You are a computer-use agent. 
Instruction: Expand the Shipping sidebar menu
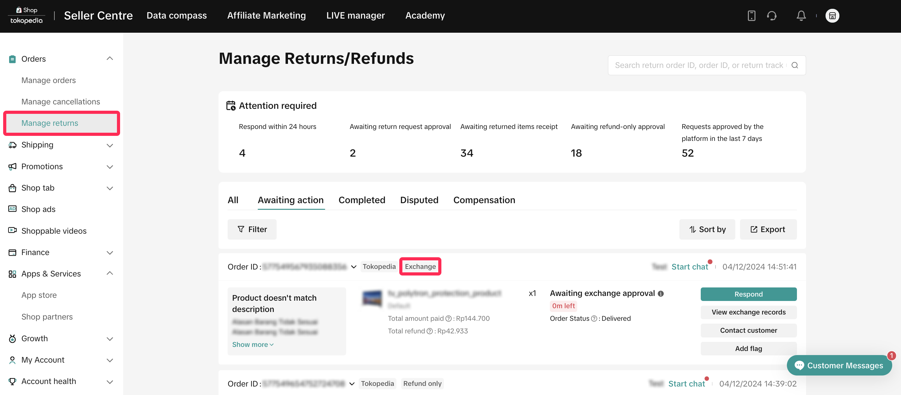click(109, 145)
